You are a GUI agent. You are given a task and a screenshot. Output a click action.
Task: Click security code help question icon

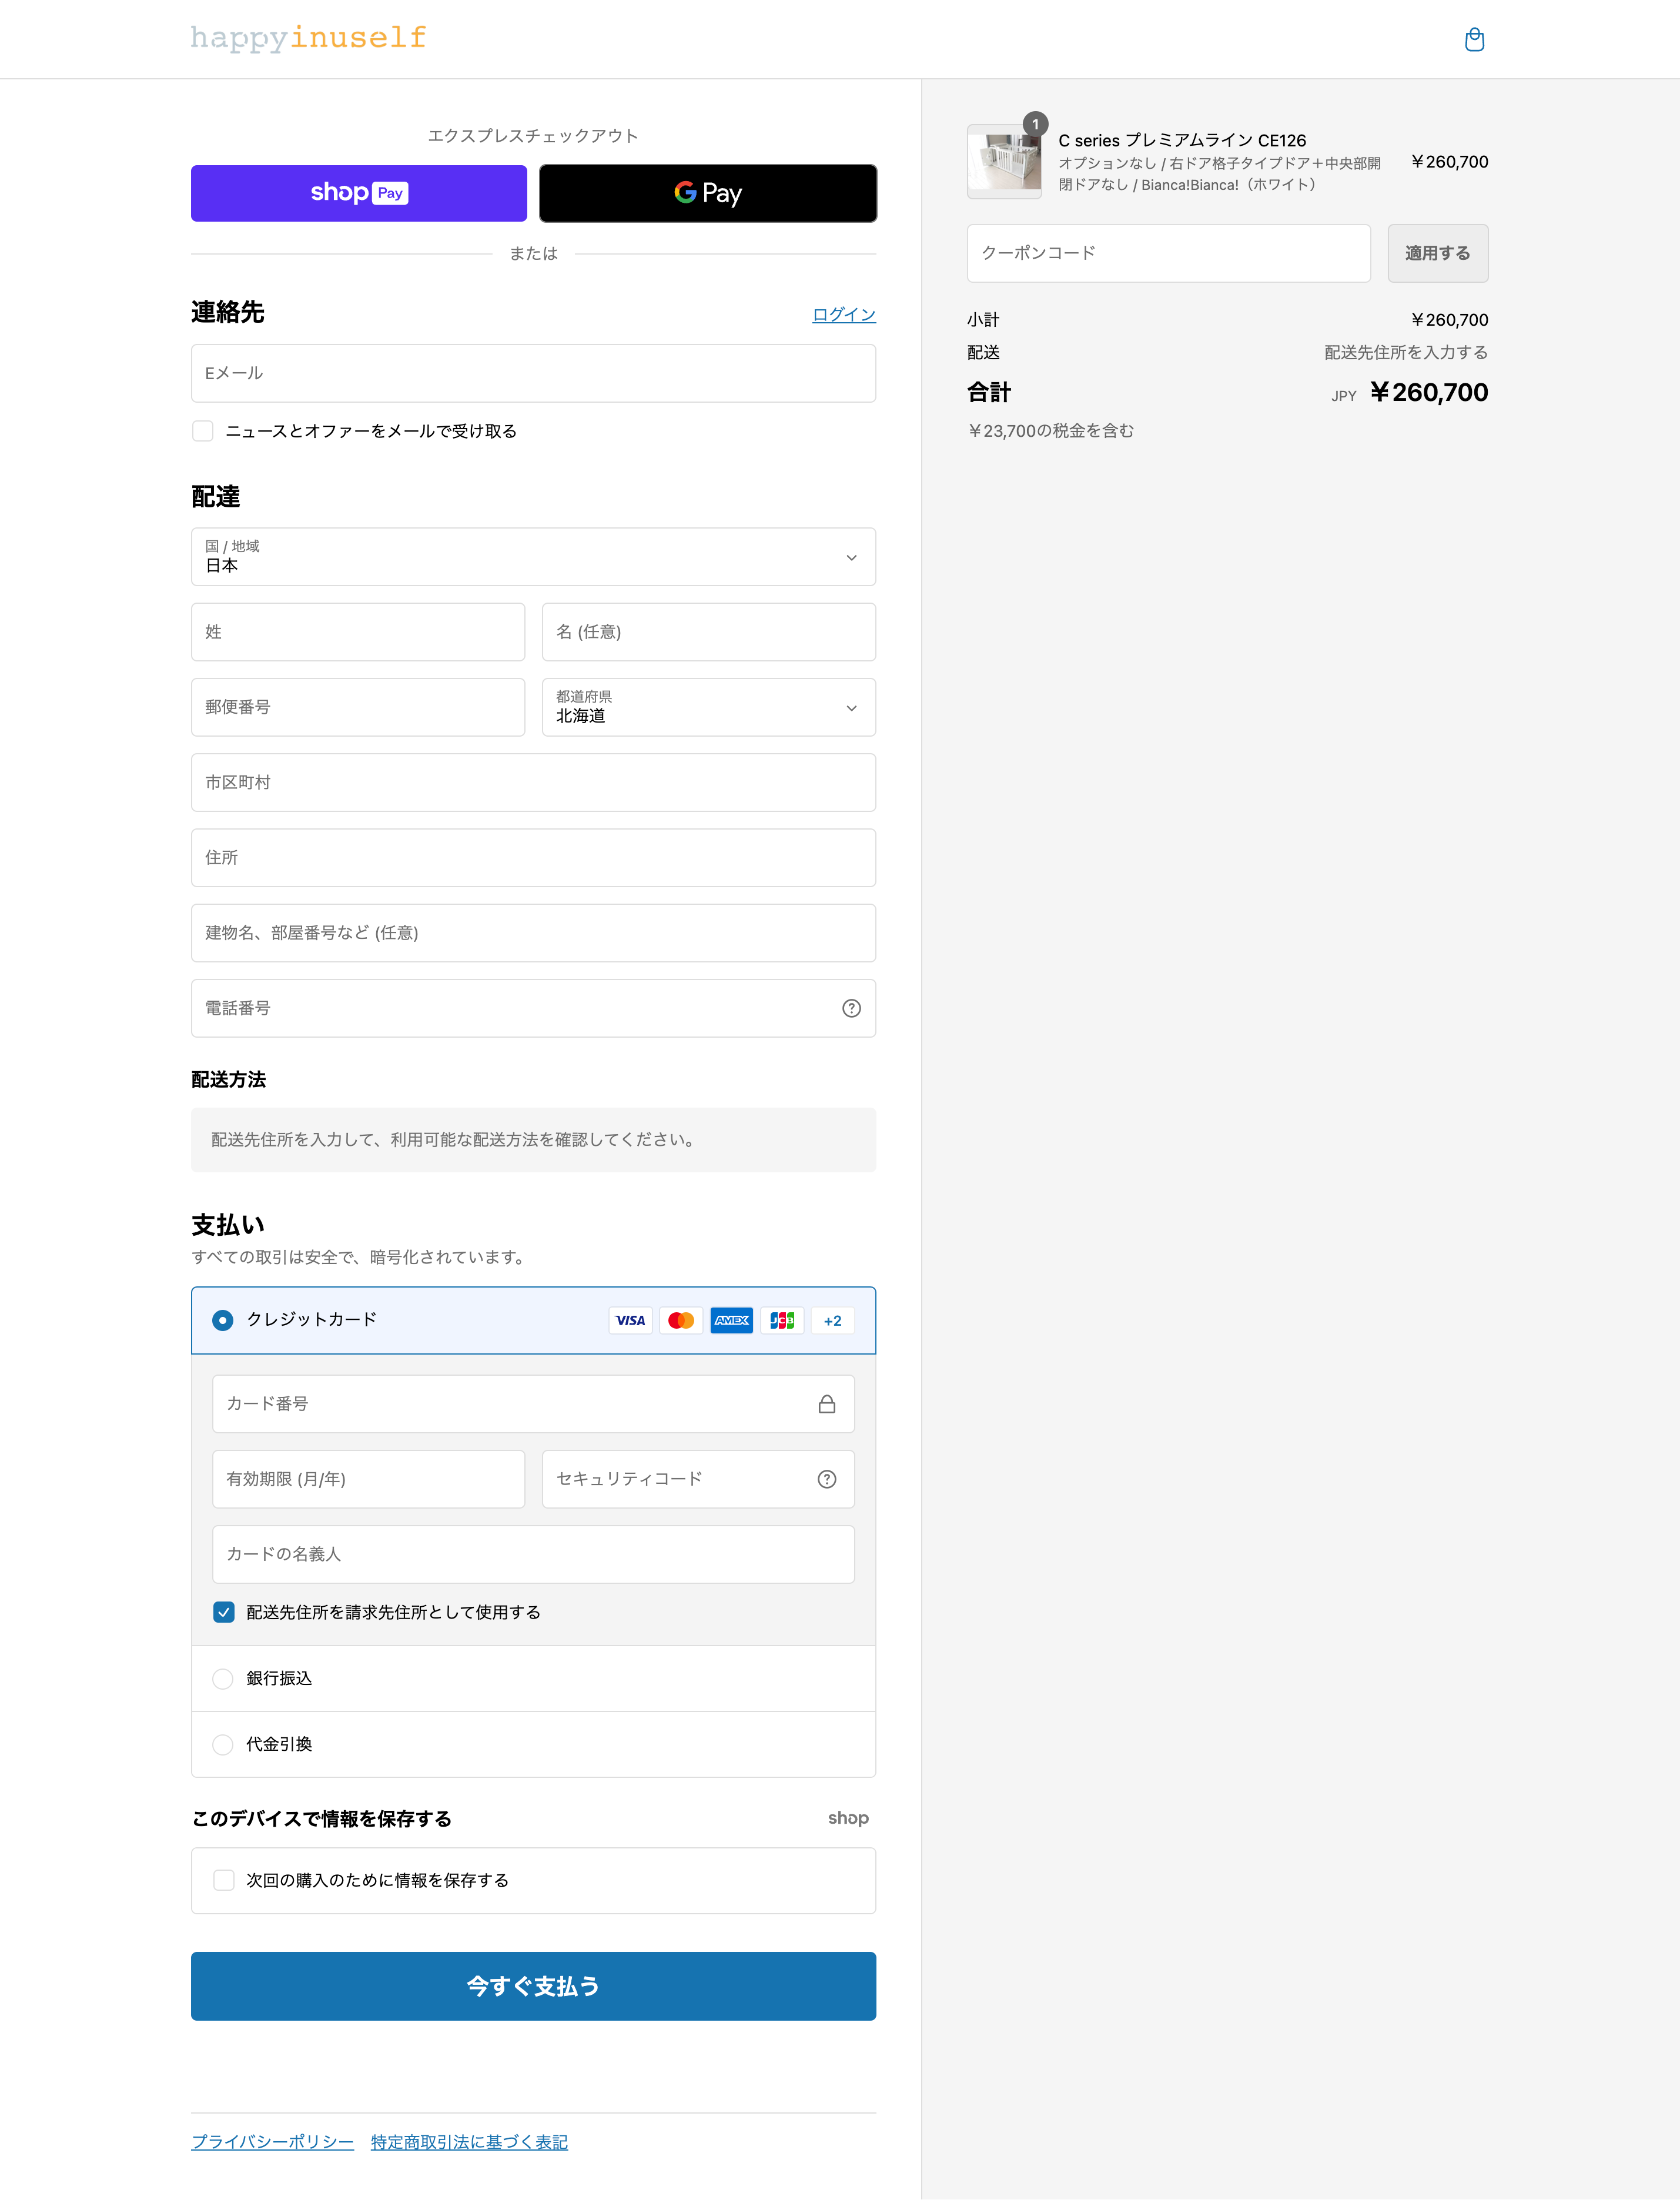coord(826,1479)
